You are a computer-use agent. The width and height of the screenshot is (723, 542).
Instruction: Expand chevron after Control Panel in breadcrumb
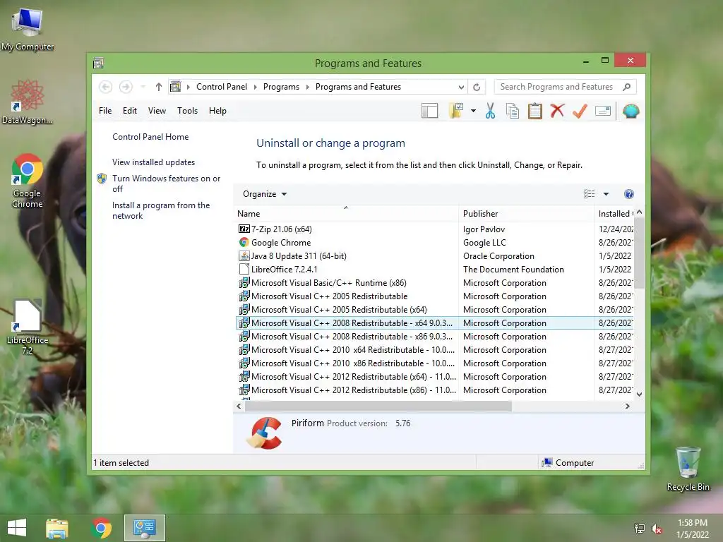(x=255, y=87)
